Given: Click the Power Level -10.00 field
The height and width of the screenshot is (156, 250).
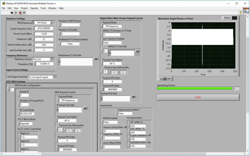Looking at the screenshot, I should (44, 34).
